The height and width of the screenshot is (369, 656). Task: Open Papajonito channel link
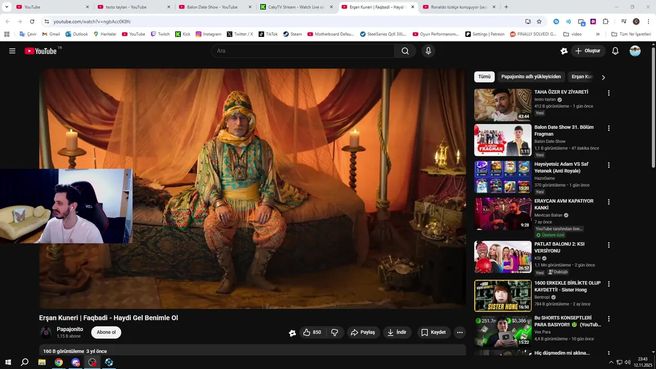point(70,329)
